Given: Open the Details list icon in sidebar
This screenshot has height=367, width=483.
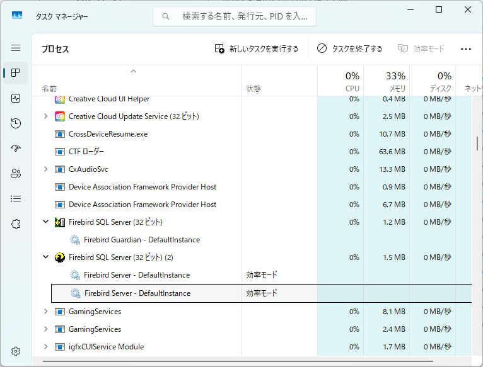Looking at the screenshot, I should coord(16,199).
